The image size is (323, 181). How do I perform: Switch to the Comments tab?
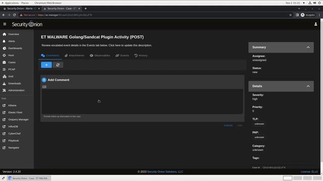[x=50, y=55]
